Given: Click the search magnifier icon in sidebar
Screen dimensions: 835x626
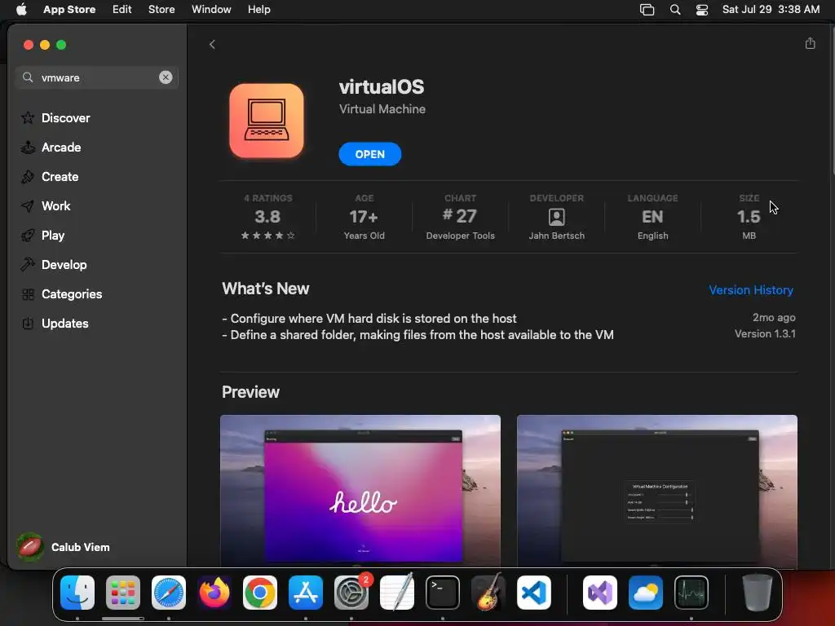Looking at the screenshot, I should 28,77.
